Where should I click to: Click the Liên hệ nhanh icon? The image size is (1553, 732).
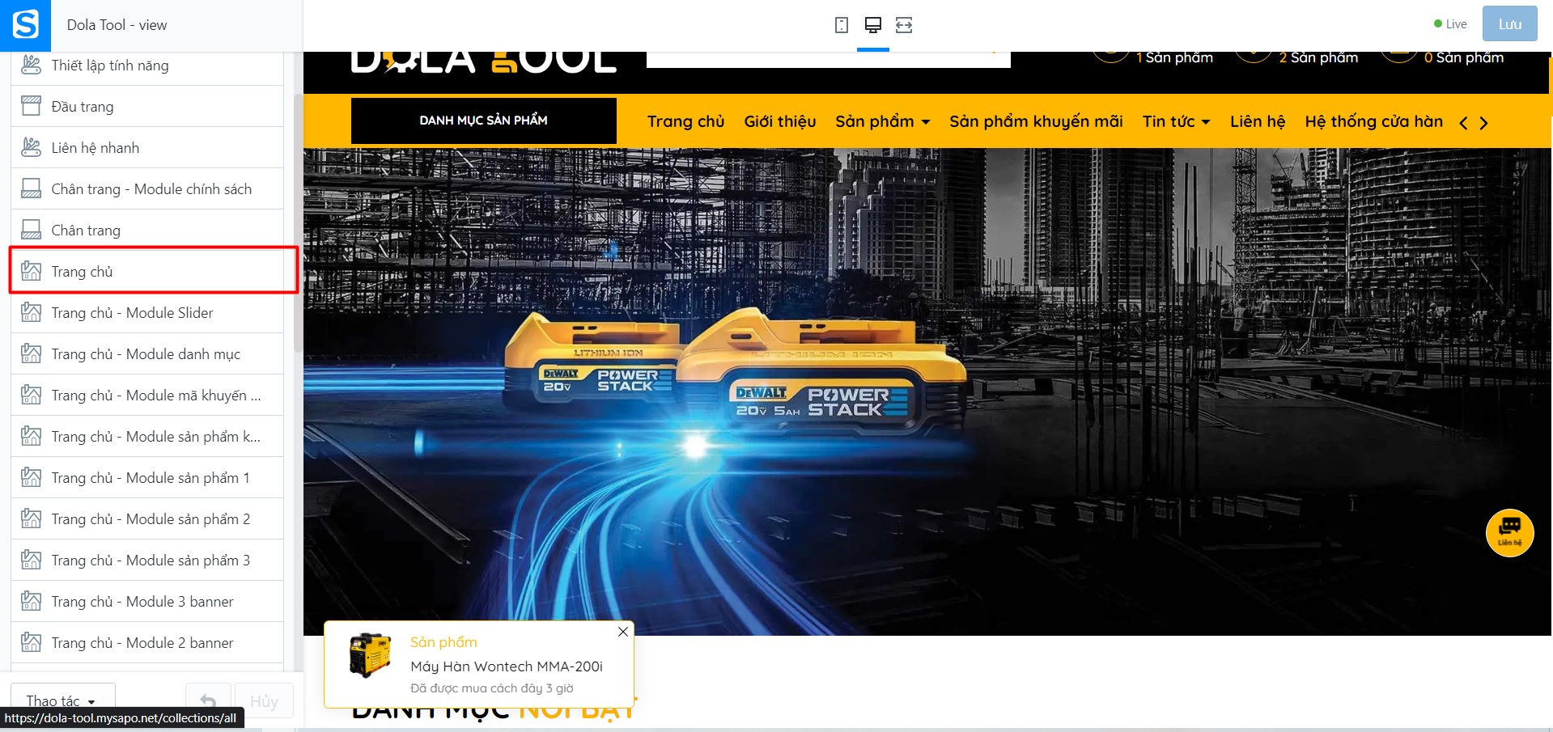31,147
